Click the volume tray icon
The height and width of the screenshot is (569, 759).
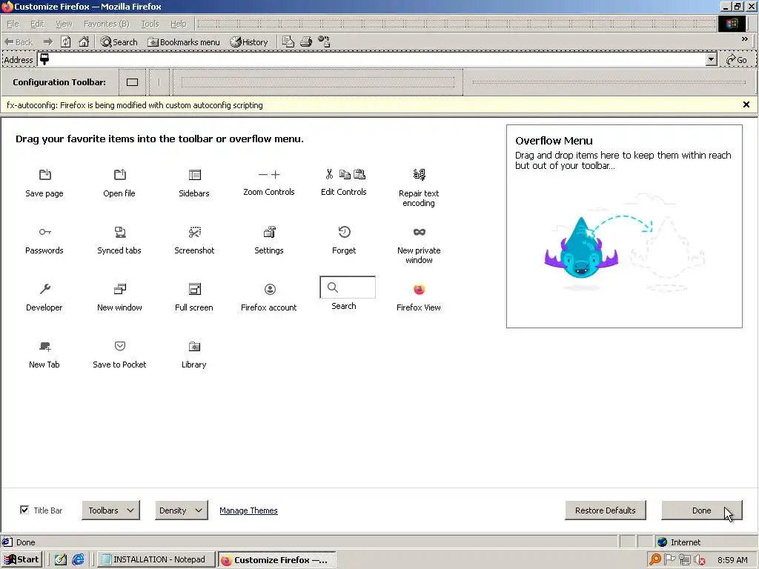[x=699, y=560]
